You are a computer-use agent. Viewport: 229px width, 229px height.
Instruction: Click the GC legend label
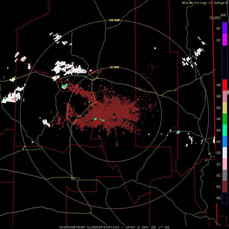pos(218,175)
